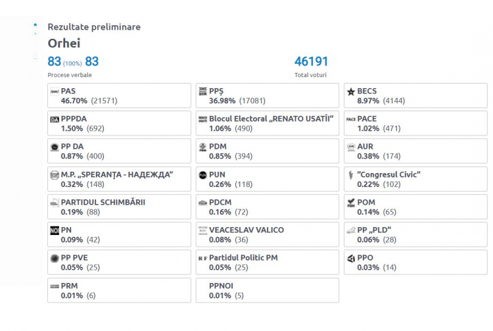The height and width of the screenshot is (331, 493).
Task: Click the Orhei district heading
Action: click(64, 43)
